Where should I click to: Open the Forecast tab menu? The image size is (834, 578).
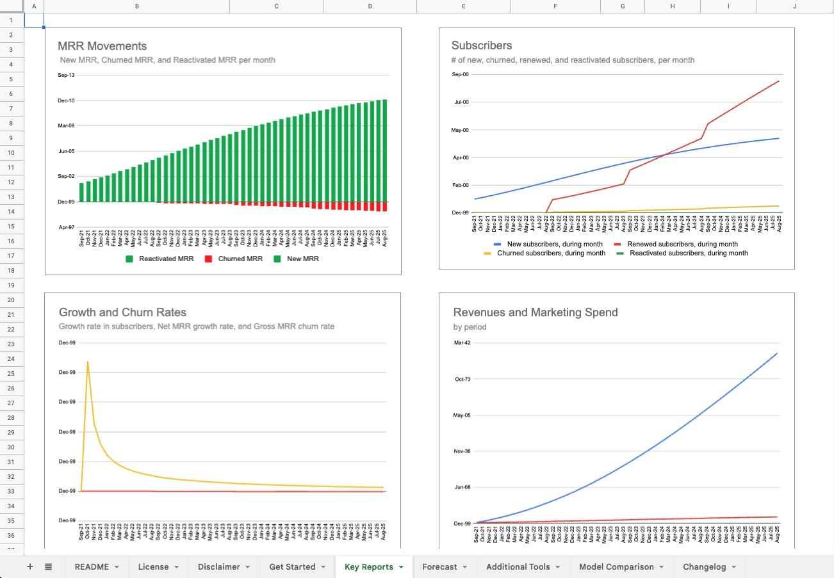tap(463, 566)
